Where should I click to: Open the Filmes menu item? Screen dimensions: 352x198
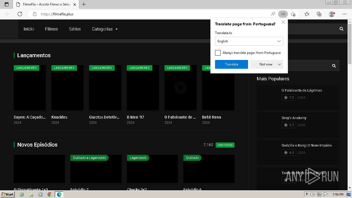click(51, 29)
